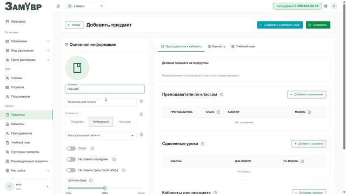Select Нейтрально difficulty option
This screenshot has height=194, width=346.
(x=101, y=122)
